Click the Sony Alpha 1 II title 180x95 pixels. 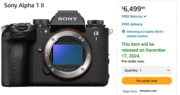[24, 5]
